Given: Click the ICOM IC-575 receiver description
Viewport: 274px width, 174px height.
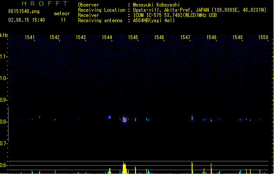Looking at the screenshot, I should coord(175,15).
